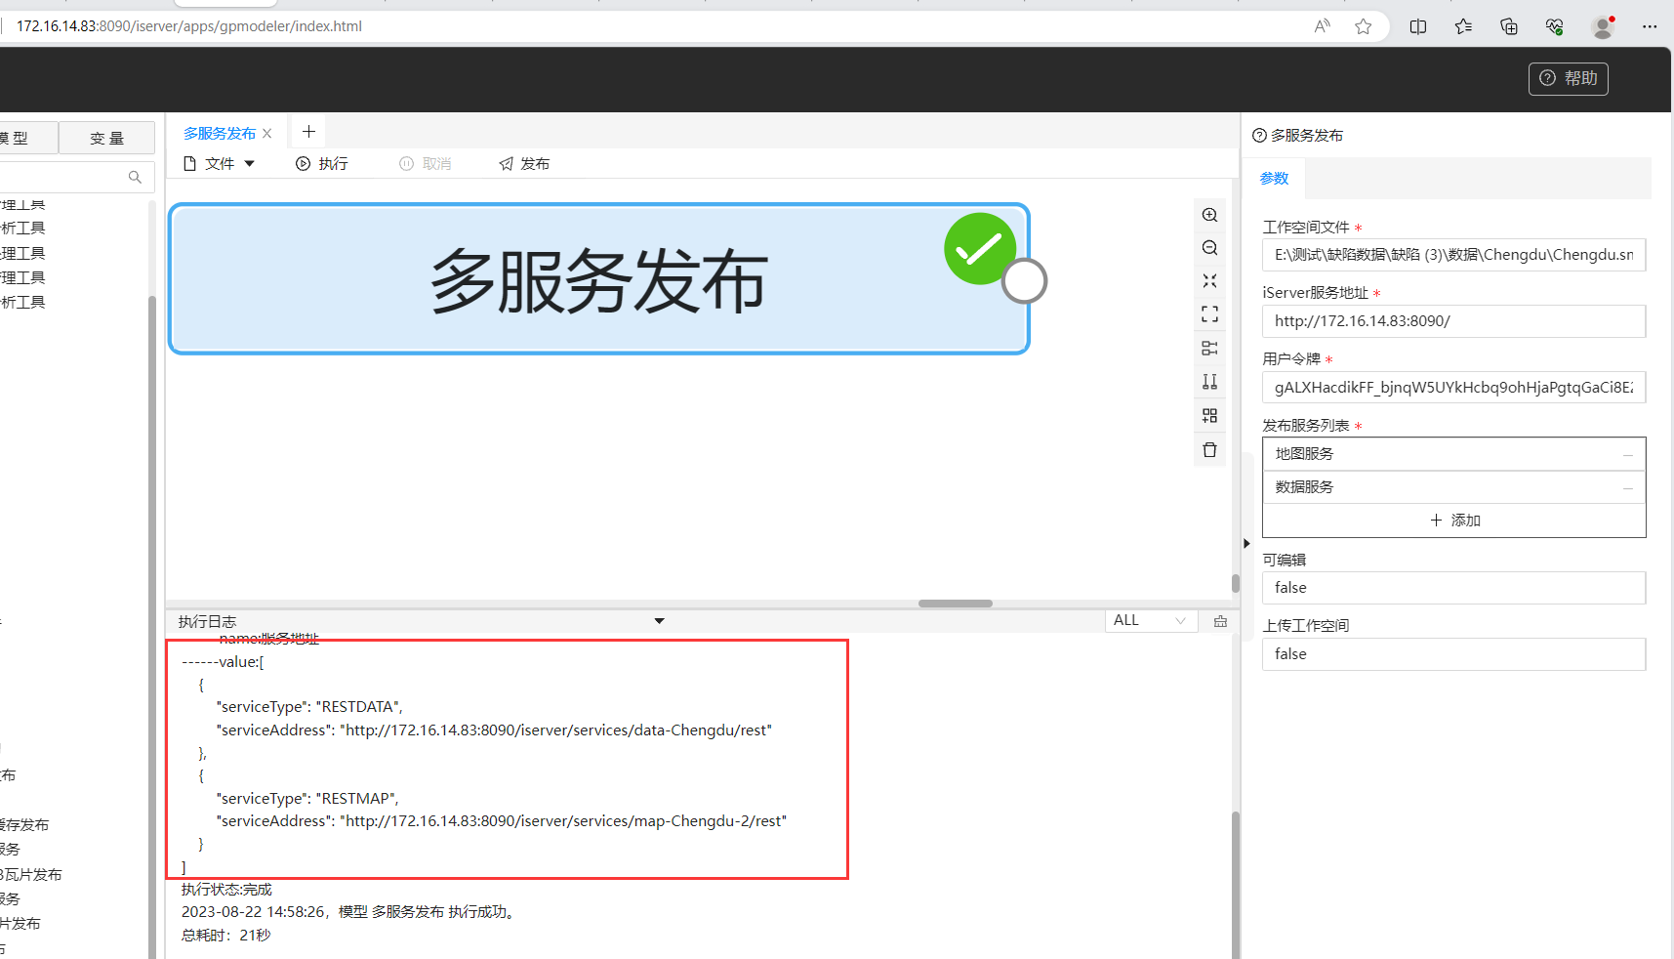Image resolution: width=1674 pixels, height=959 pixels.
Task: Click the 执行 run button
Action: [x=322, y=164]
